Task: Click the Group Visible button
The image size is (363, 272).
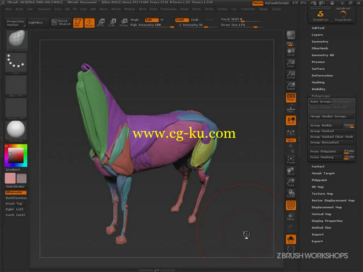Action: [326, 126]
